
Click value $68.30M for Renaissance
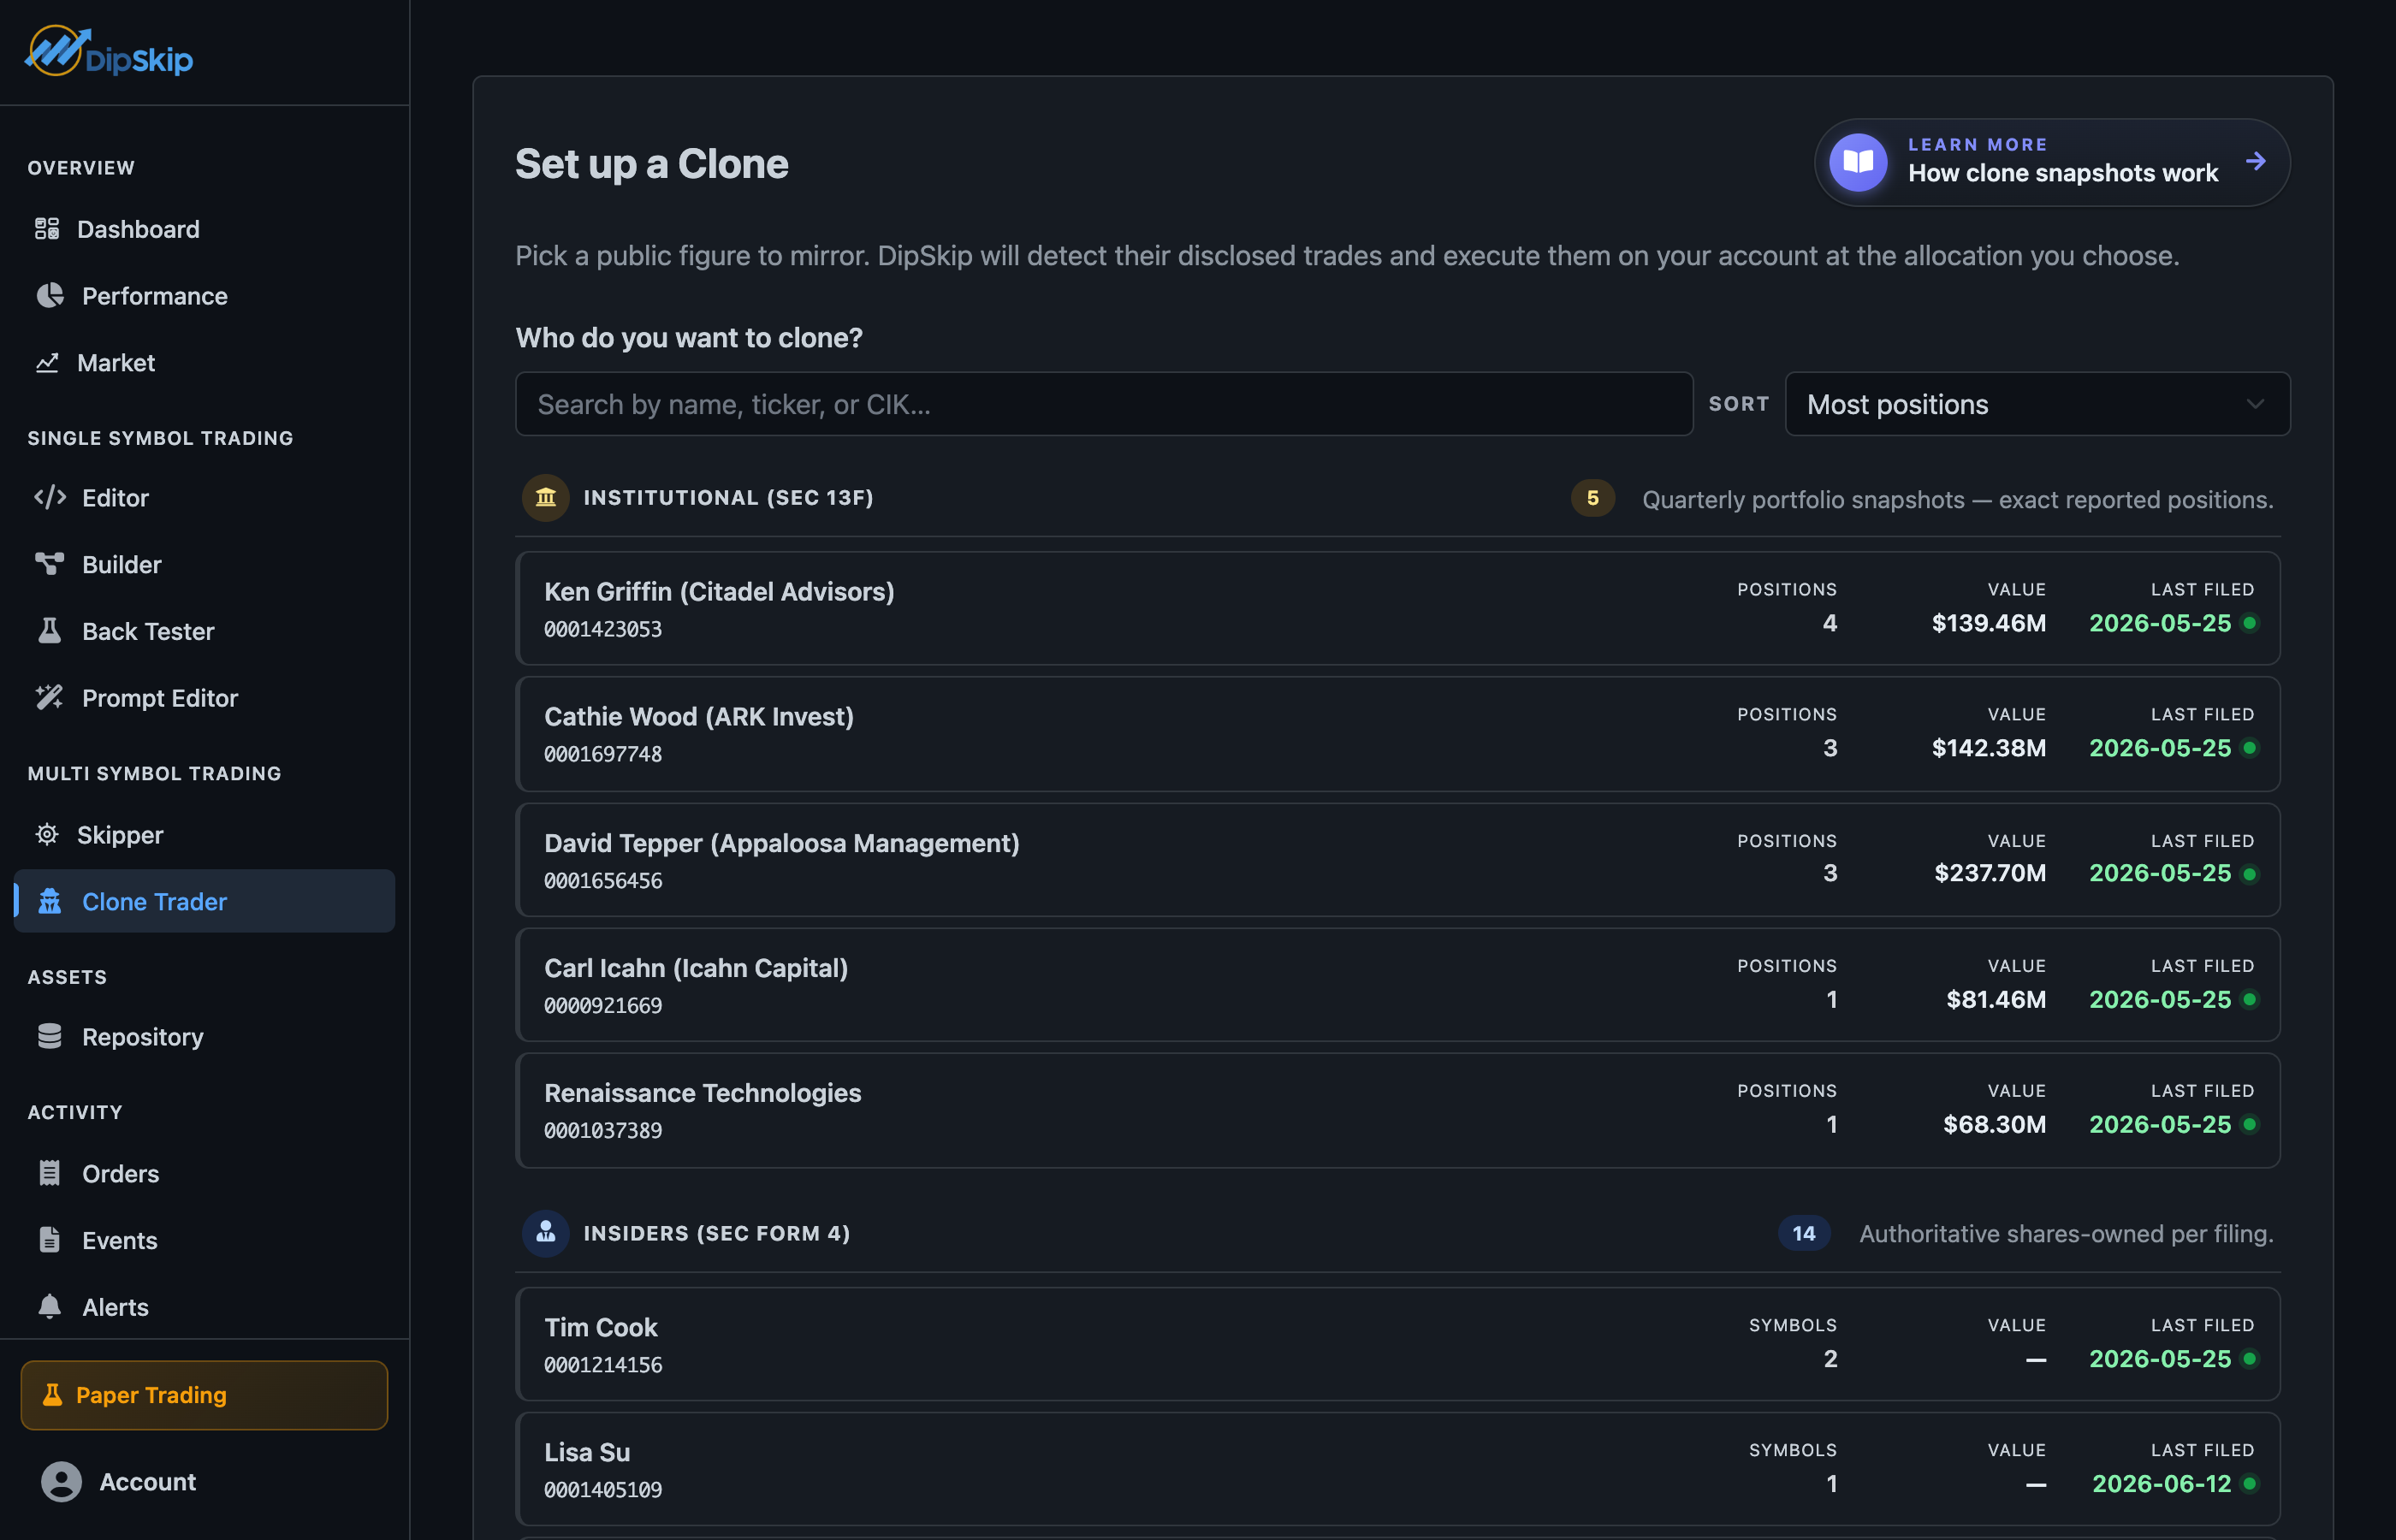(x=1994, y=1124)
